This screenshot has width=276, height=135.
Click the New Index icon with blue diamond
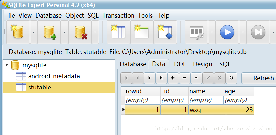[165, 32]
